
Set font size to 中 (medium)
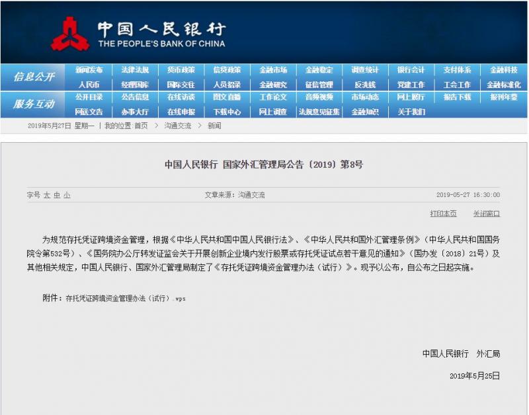click(57, 195)
